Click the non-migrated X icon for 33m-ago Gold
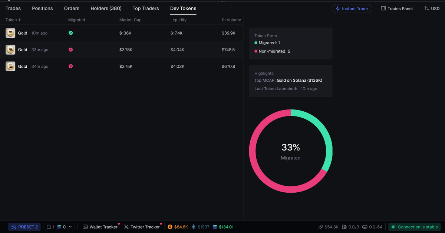 pyautogui.click(x=70, y=50)
